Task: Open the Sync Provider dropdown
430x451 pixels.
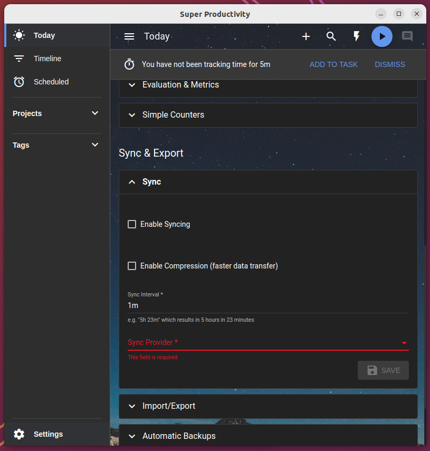Action: [x=268, y=342]
